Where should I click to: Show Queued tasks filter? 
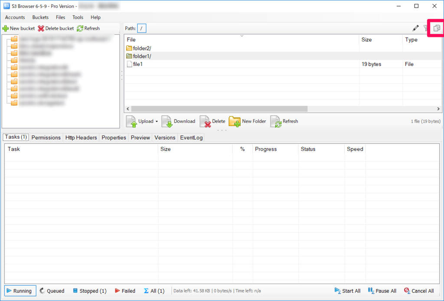(x=52, y=291)
